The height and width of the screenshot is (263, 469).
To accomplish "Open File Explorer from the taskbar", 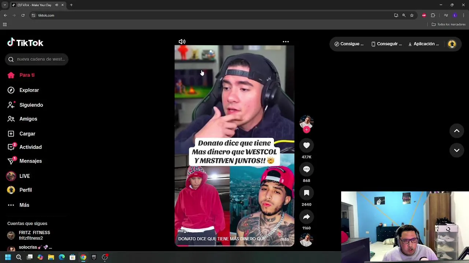I will click(51, 257).
